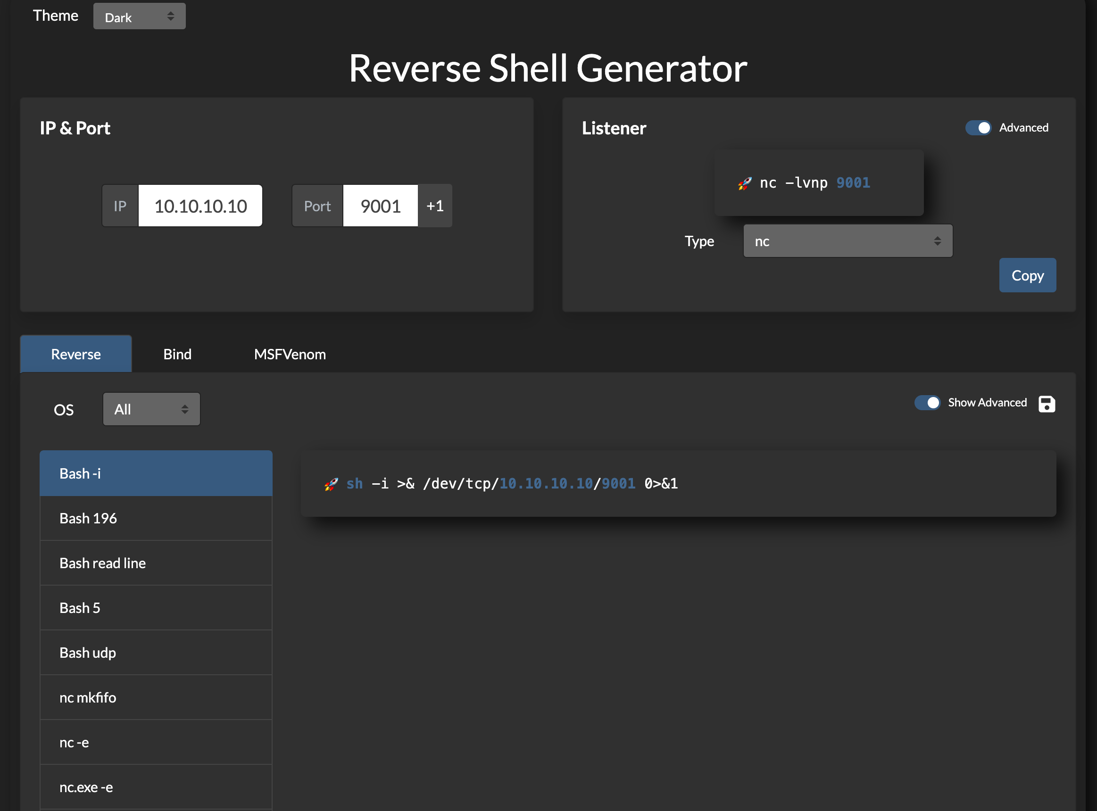Viewport: 1097px width, 811px height.
Task: Click the rocket icon in the listener command
Action: pyautogui.click(x=744, y=183)
